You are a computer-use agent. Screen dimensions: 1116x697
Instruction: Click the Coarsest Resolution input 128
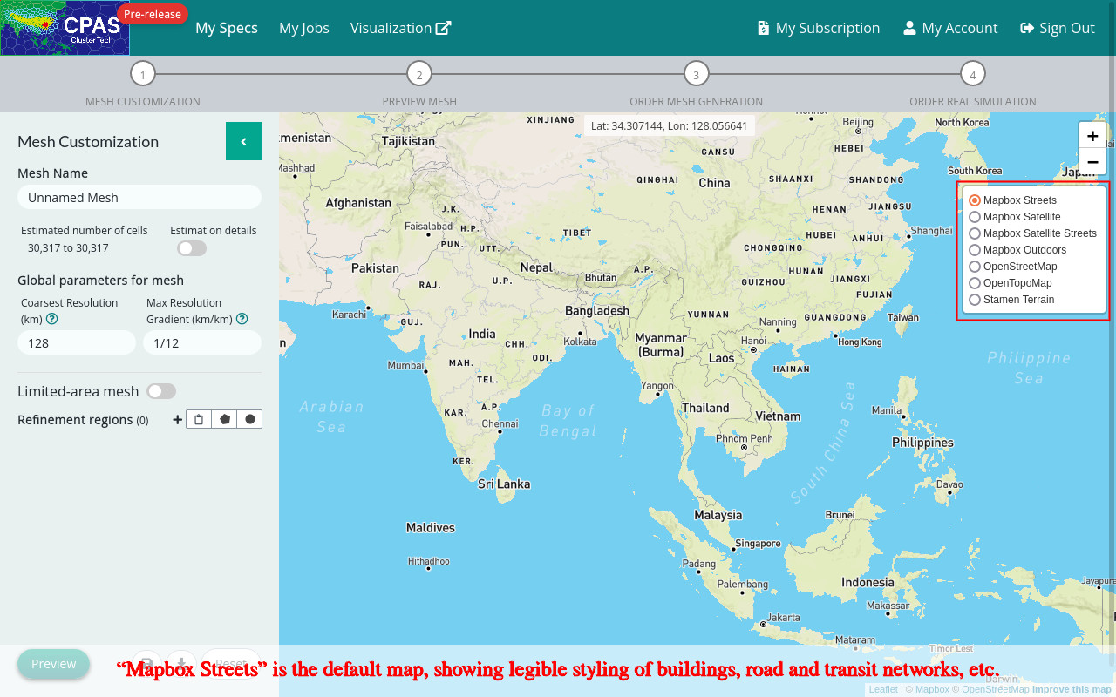click(x=77, y=342)
